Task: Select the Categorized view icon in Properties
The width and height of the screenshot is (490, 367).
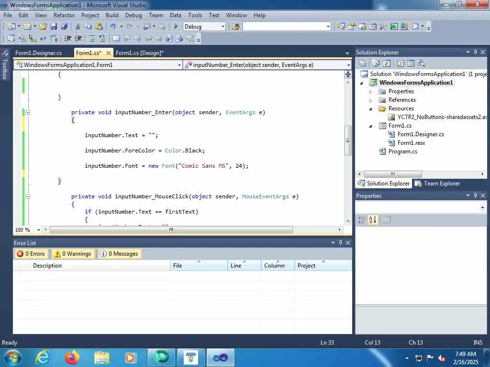Action: point(361,220)
